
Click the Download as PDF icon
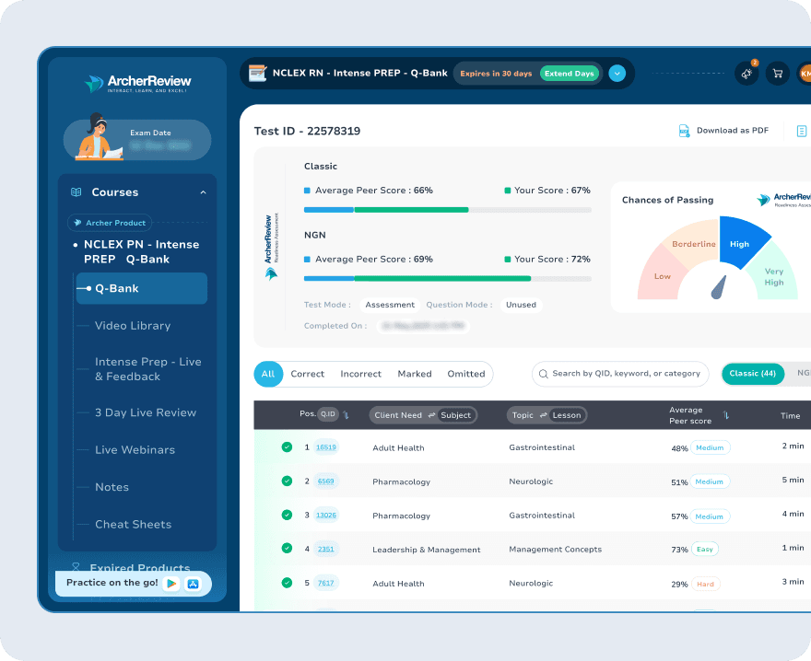(x=684, y=131)
